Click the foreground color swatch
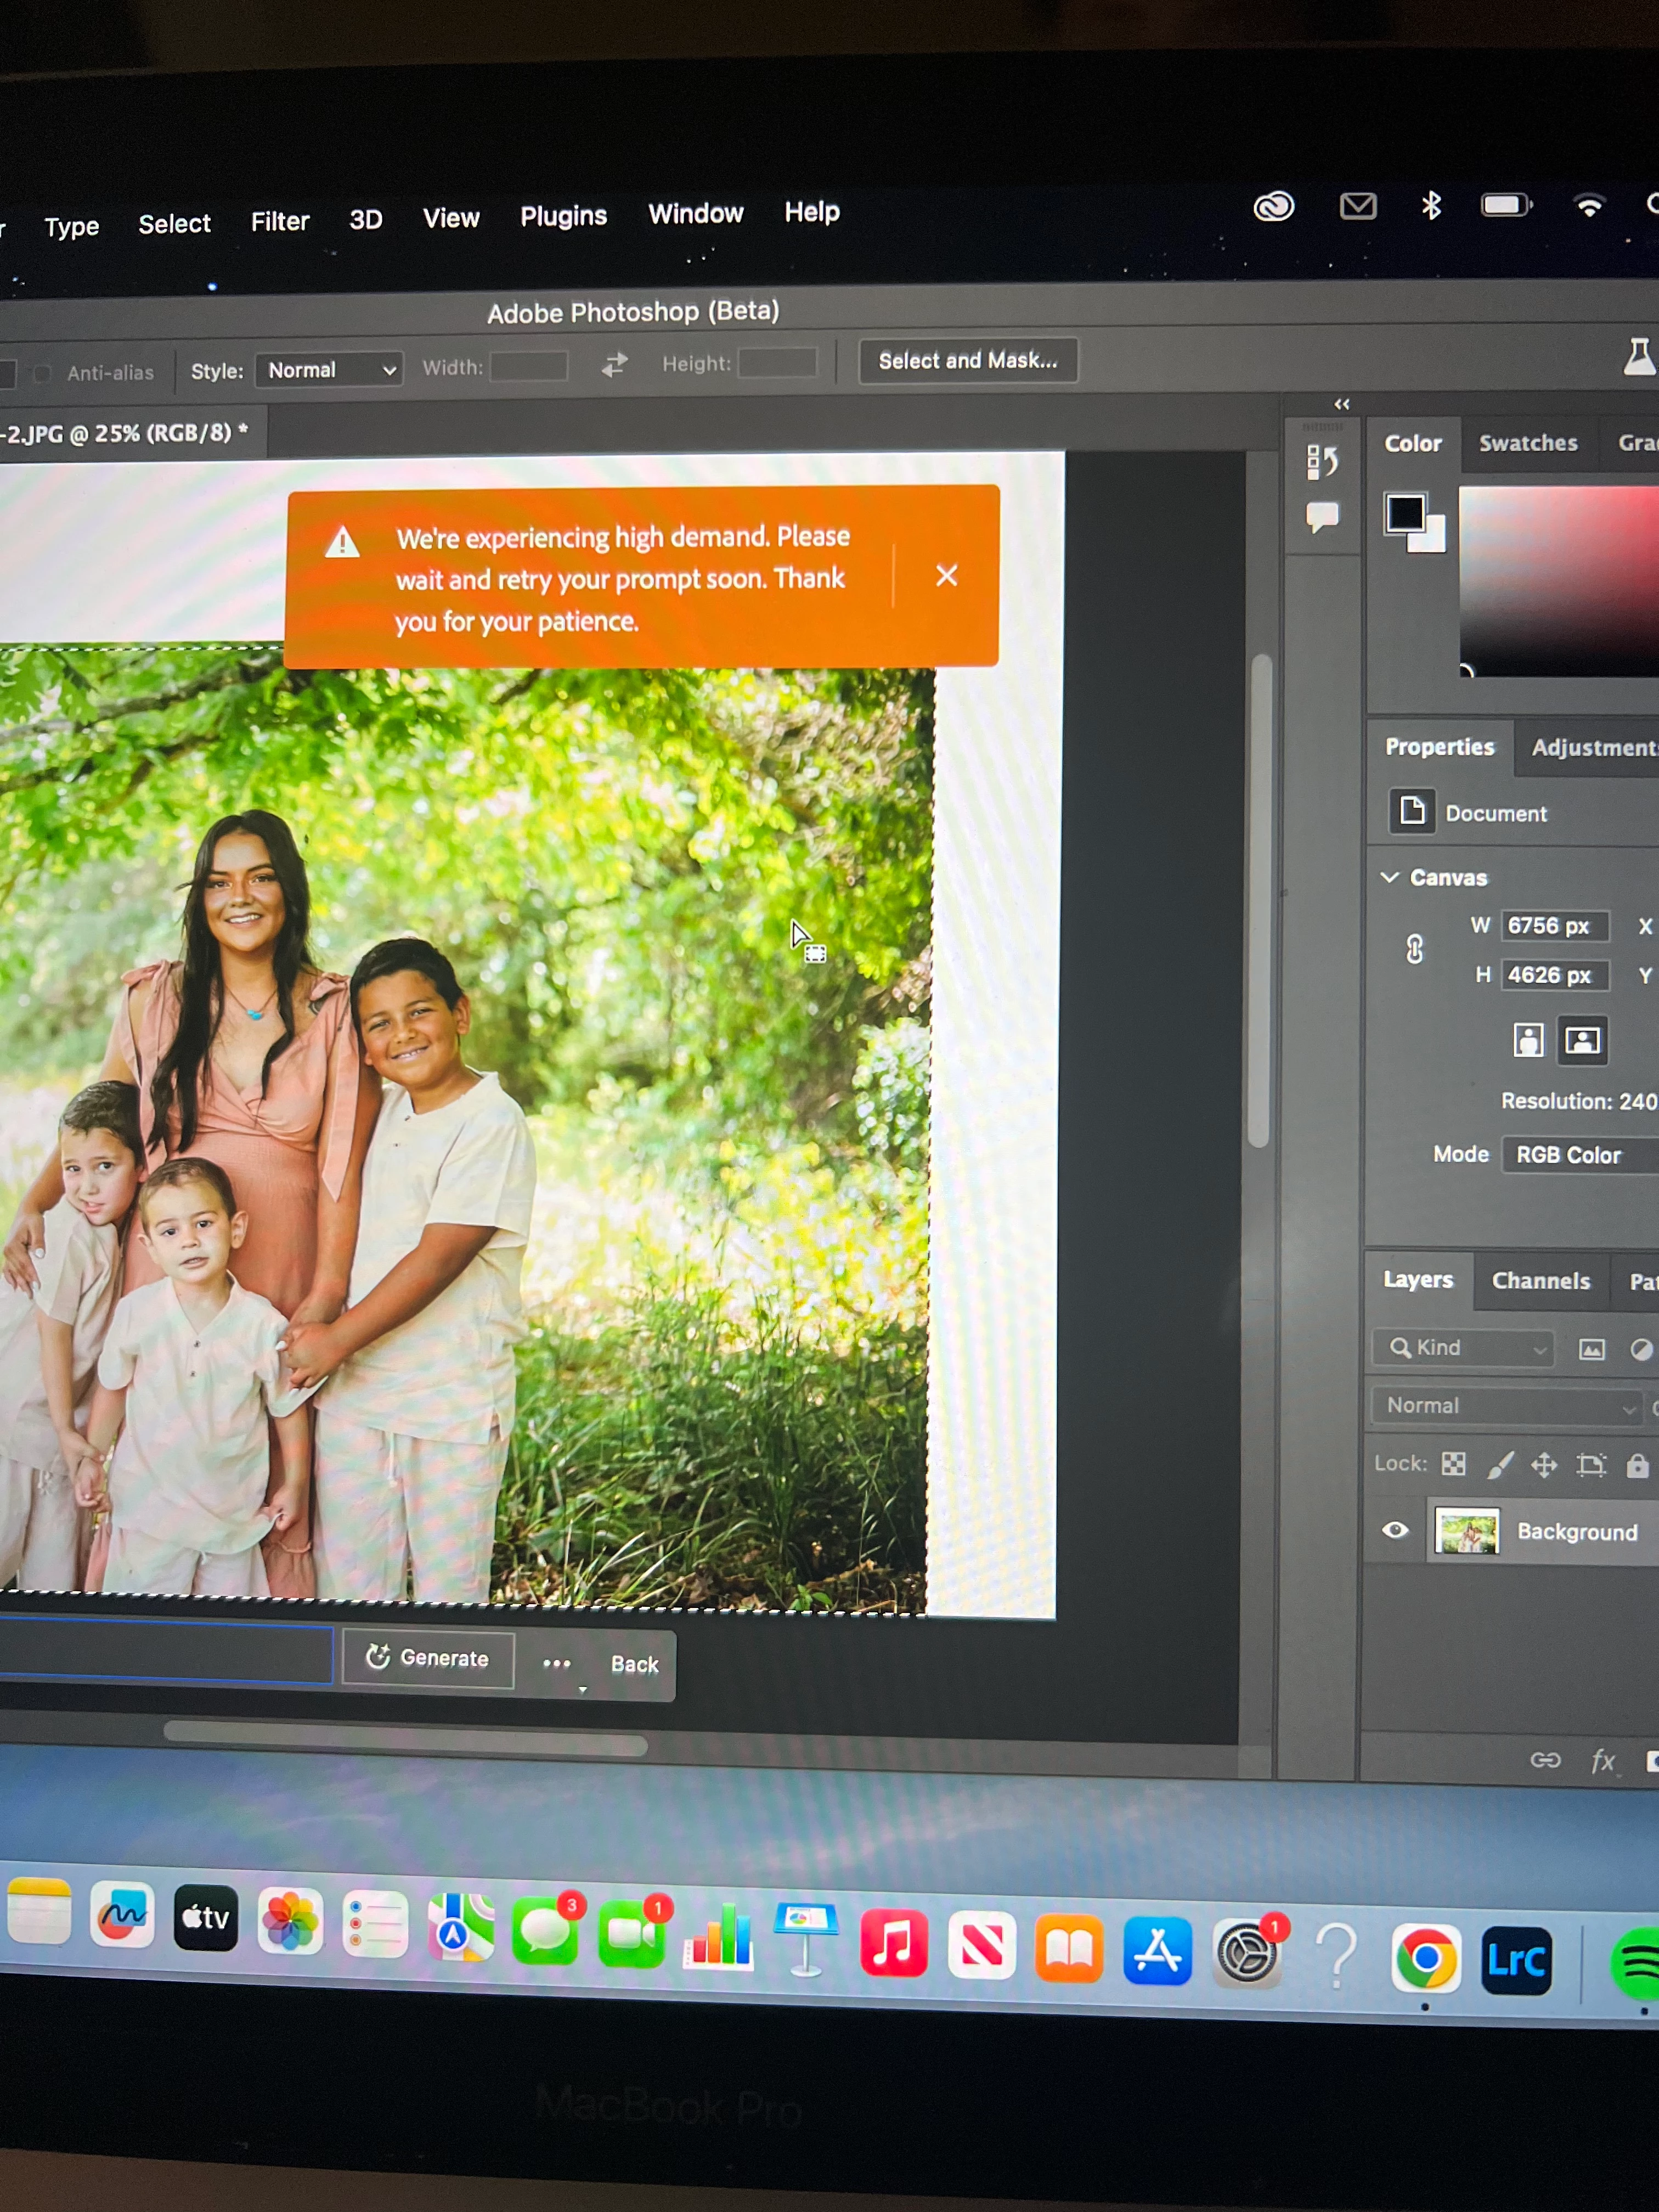Viewport: 1659px width, 2212px height. click(1405, 513)
